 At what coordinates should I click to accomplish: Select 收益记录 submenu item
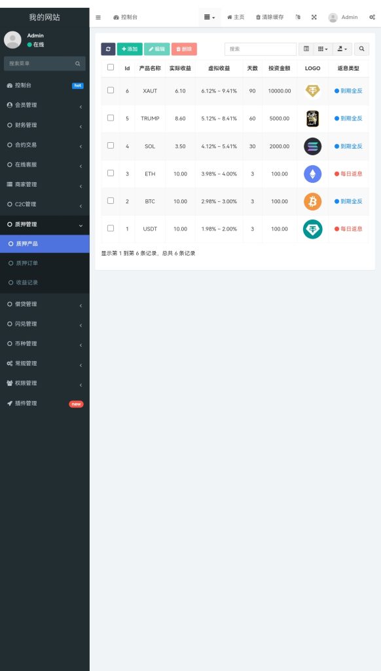(45, 283)
